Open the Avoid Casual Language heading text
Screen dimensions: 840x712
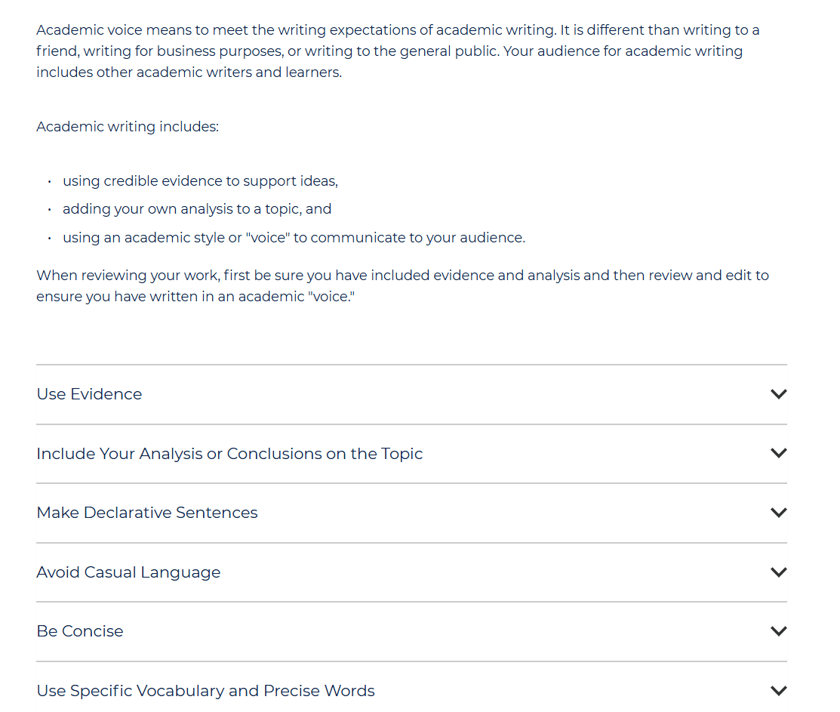click(x=128, y=573)
